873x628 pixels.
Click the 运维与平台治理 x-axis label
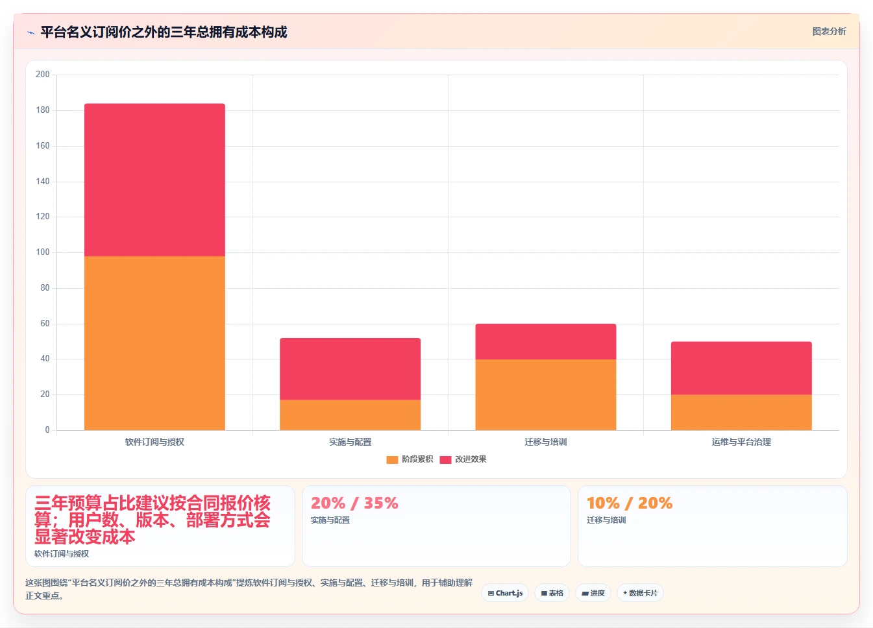(x=741, y=442)
